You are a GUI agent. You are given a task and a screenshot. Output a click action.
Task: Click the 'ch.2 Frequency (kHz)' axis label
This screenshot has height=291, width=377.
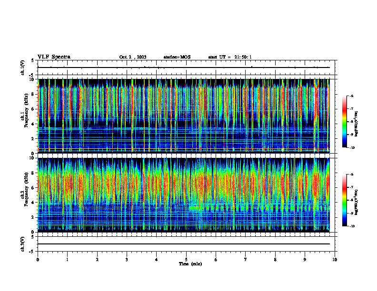[24, 189]
